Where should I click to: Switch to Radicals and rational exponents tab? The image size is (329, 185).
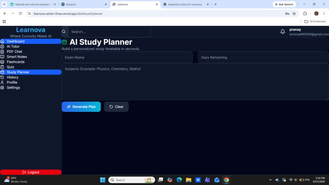point(33,4)
